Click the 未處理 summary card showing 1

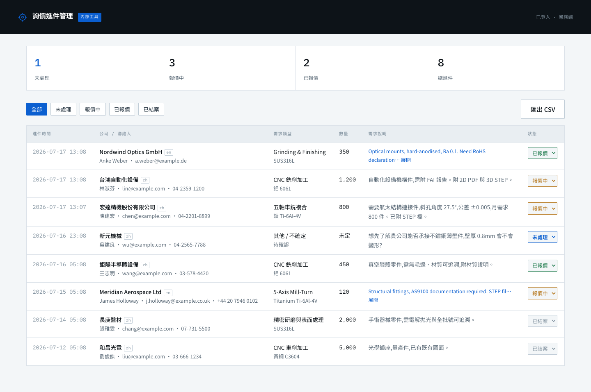94,68
